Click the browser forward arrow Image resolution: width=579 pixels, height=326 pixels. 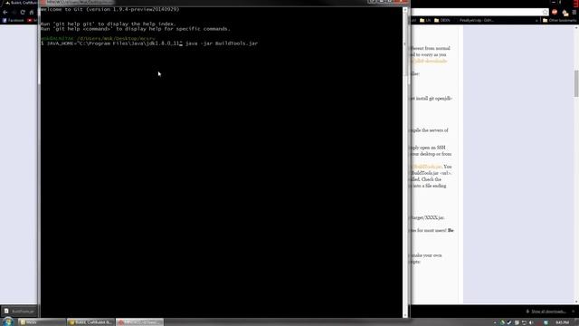coord(14,12)
